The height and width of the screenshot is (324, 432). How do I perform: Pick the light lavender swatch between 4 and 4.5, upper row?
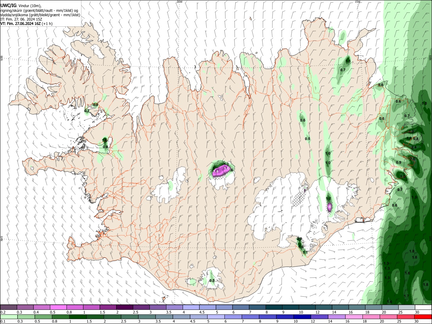point(191,307)
